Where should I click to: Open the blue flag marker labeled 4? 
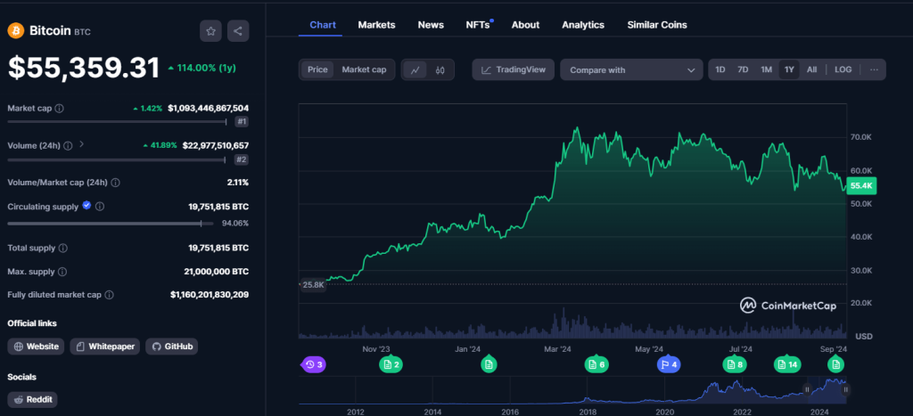(x=669, y=365)
